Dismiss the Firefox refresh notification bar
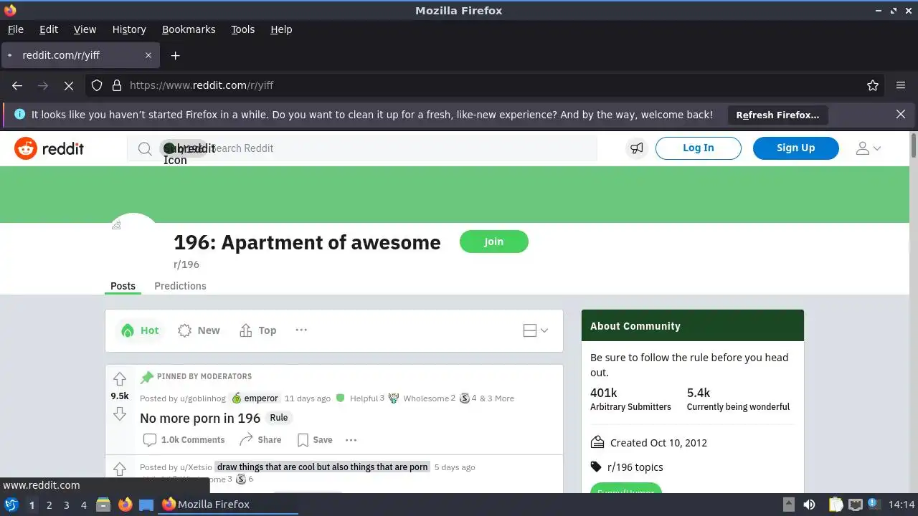Image resolution: width=918 pixels, height=516 pixels. pos(901,115)
